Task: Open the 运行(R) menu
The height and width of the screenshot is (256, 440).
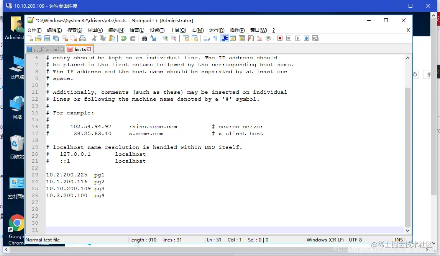Action: pyautogui.click(x=217, y=30)
